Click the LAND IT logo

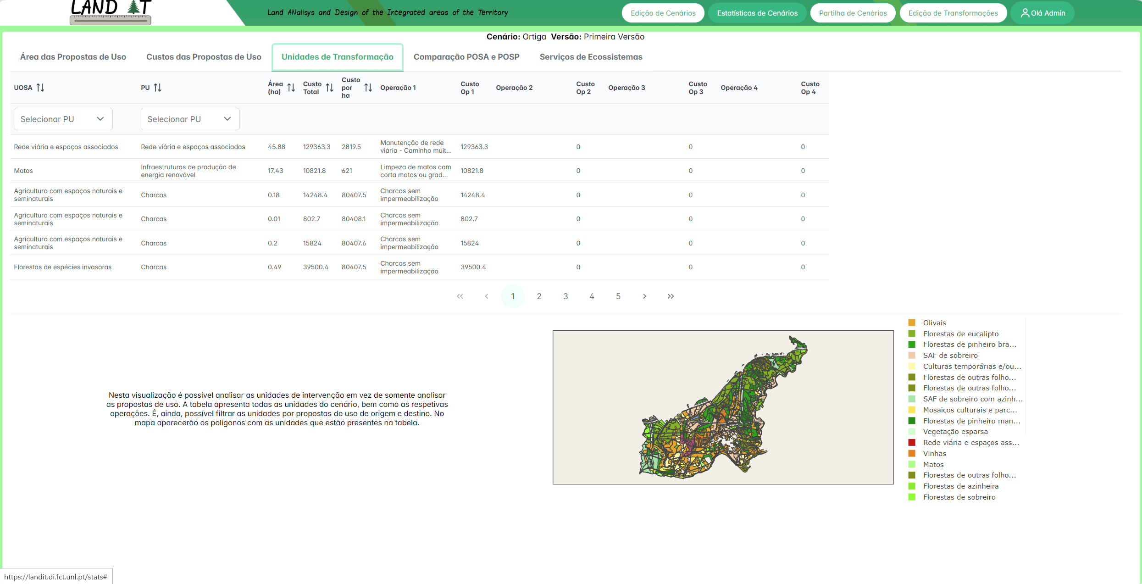coord(111,12)
